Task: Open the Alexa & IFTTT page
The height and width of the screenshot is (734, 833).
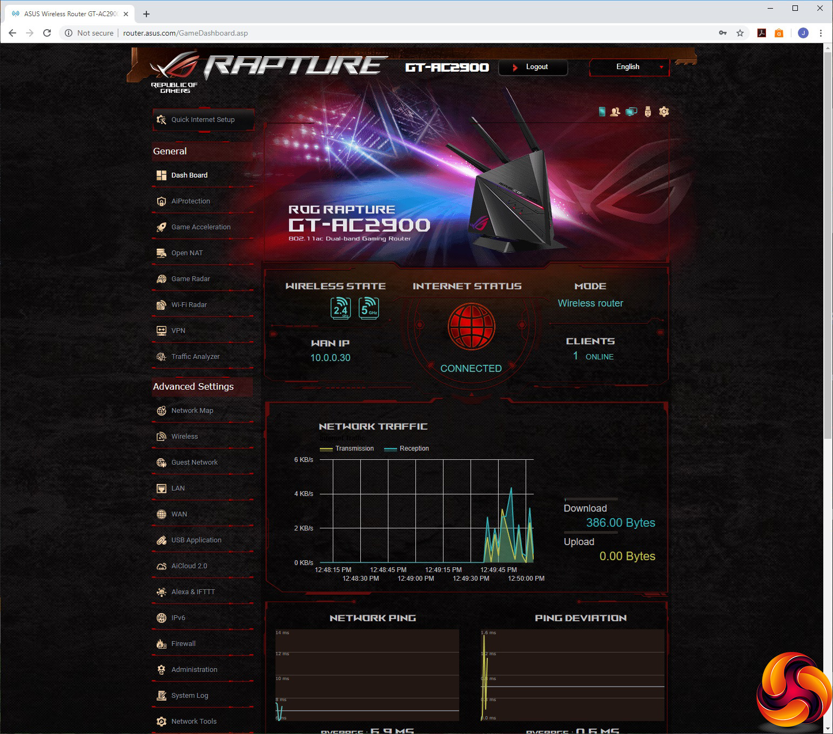Action: click(x=203, y=592)
